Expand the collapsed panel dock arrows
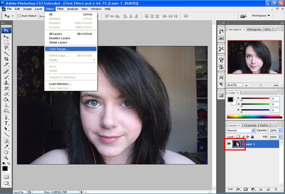The width and height of the screenshot is (285, 194). coord(223,23)
